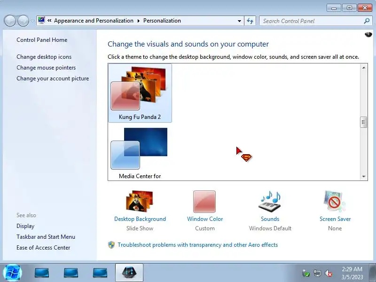
Task: Click the Sounds text link
Action: tap(270, 219)
